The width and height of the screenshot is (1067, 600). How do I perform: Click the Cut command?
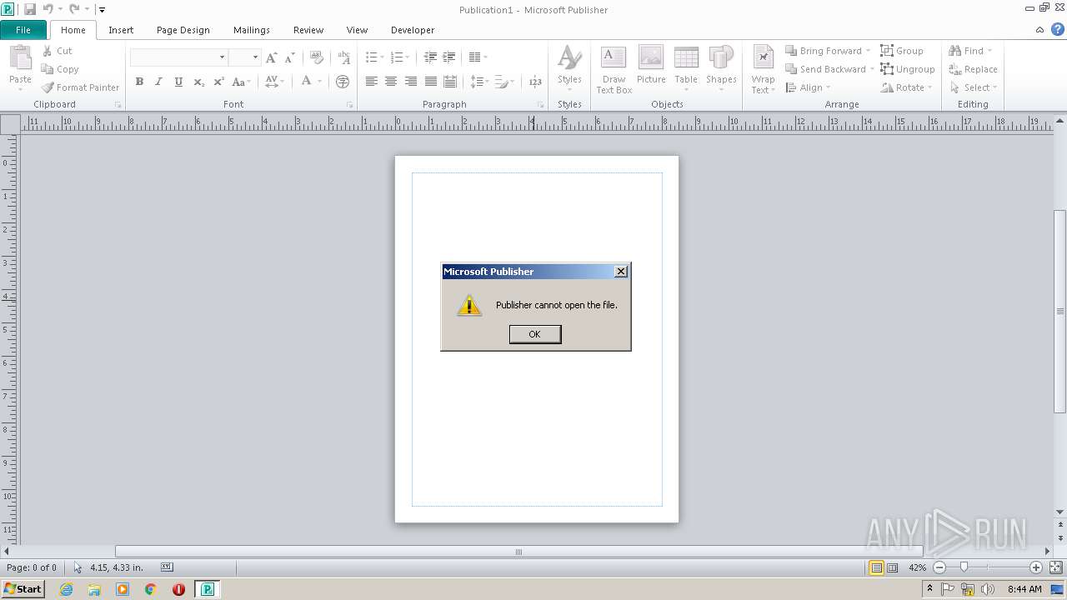(58, 51)
